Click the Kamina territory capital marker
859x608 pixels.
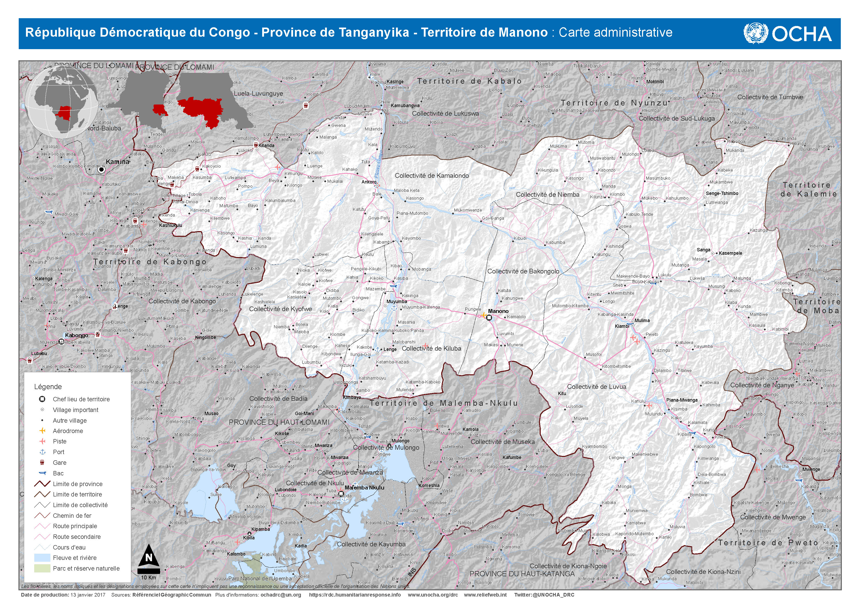101,169
